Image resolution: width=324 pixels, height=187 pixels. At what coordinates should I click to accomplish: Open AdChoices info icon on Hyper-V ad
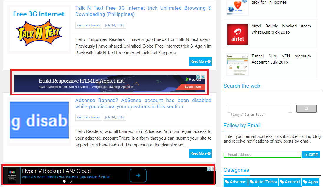209,169
